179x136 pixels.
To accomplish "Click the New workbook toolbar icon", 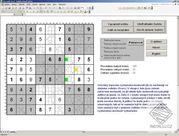I will 3,8.
